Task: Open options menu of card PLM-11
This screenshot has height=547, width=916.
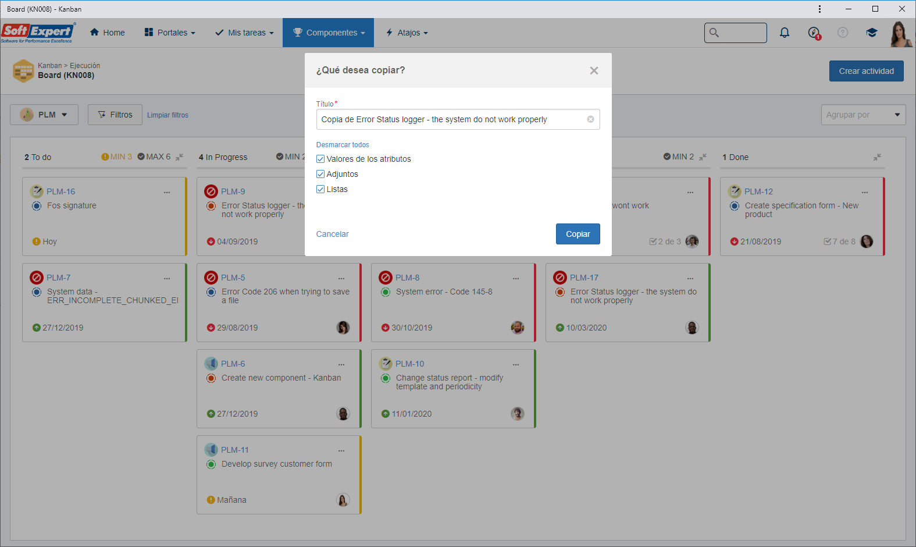Action: point(341,450)
